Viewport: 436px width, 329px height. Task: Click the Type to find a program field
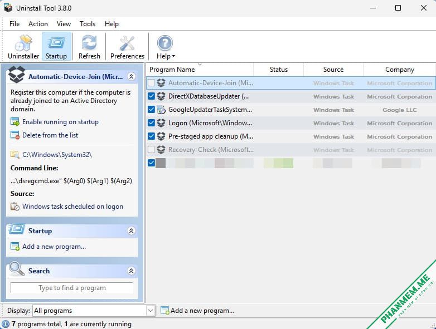[72, 288]
